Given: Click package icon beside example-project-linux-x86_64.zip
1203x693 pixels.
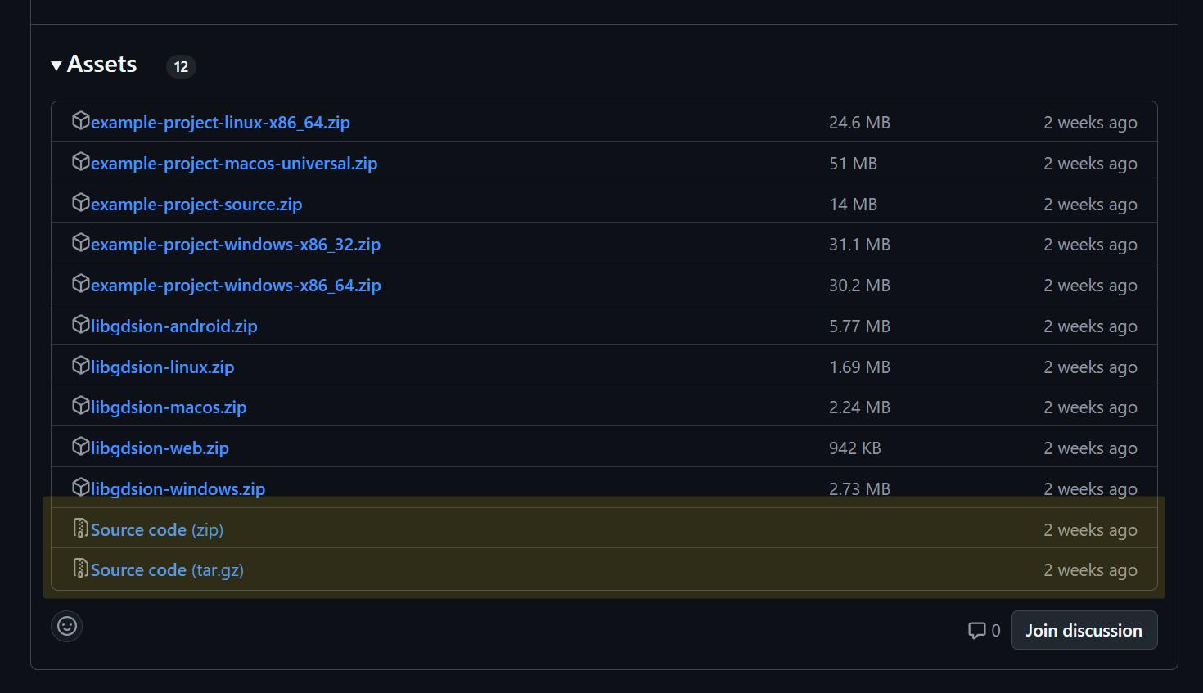Looking at the screenshot, I should click(80, 121).
